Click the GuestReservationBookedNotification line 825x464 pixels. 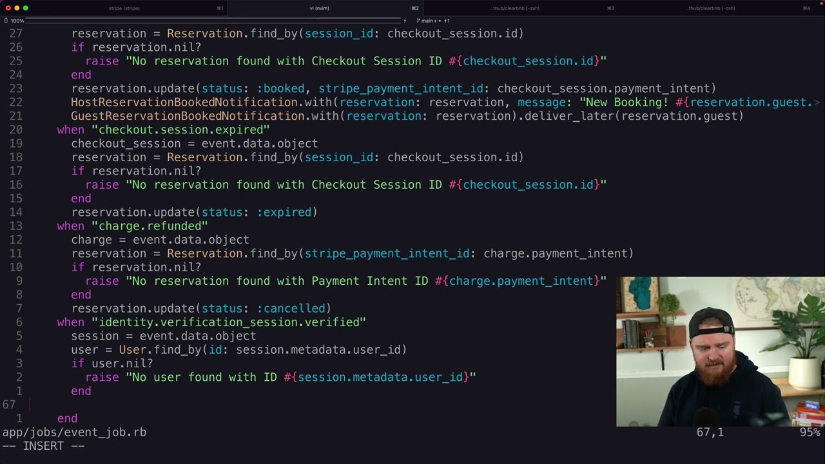point(407,117)
